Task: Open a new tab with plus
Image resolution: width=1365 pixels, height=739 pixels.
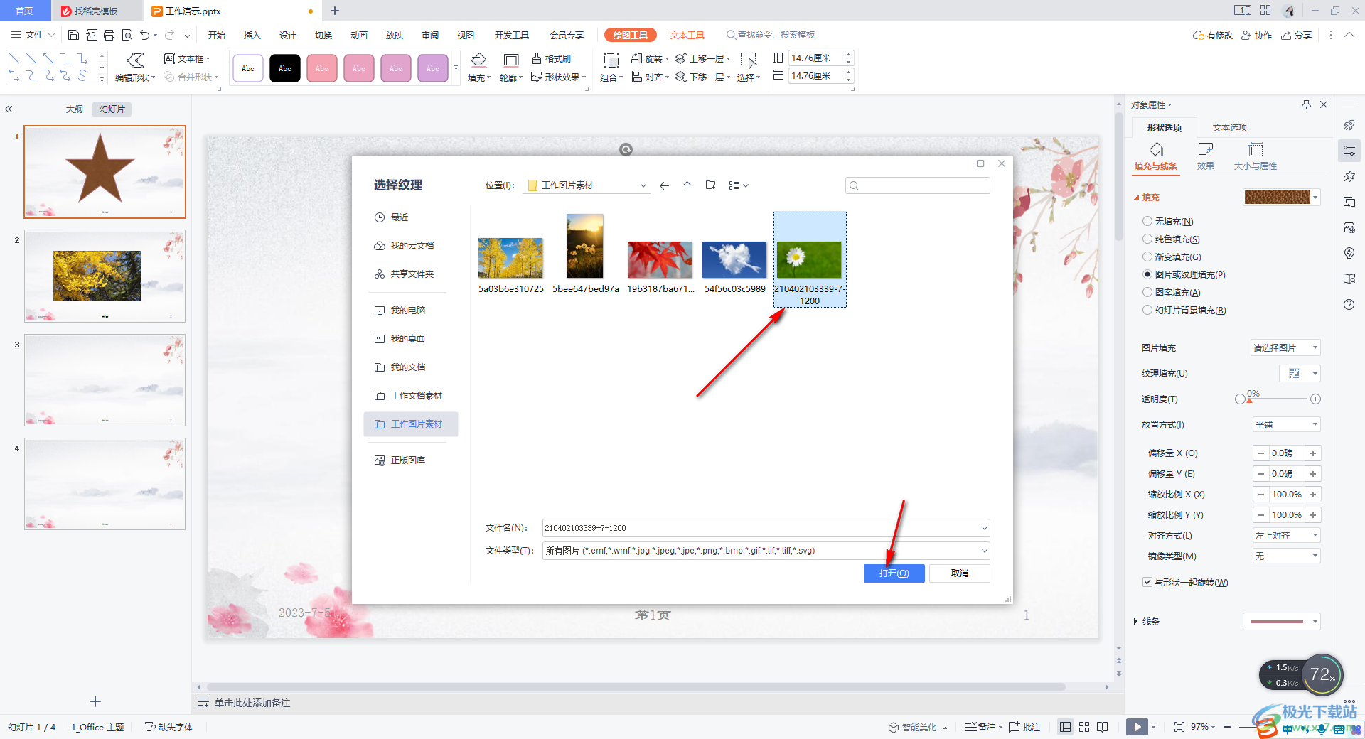Action: (335, 11)
